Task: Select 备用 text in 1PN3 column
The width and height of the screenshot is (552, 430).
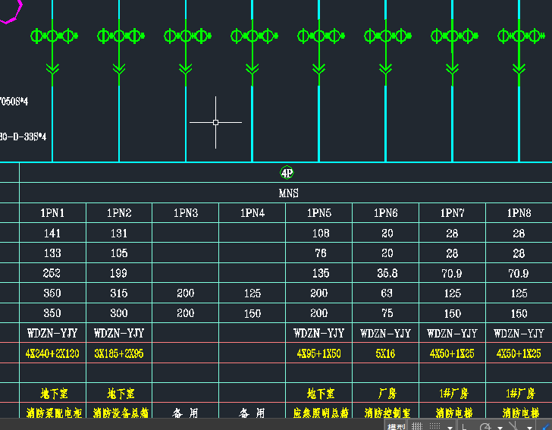Action: coord(185,413)
